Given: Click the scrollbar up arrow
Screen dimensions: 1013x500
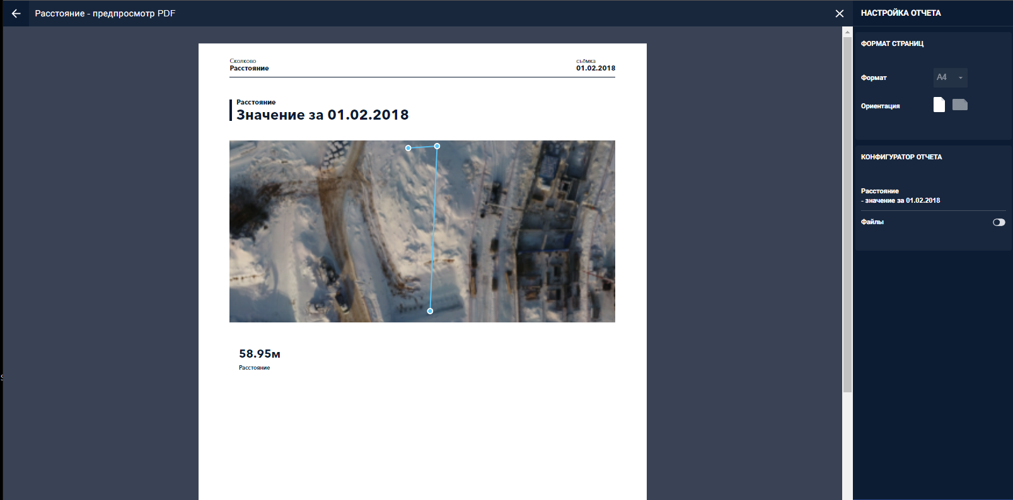Looking at the screenshot, I should coord(847,32).
